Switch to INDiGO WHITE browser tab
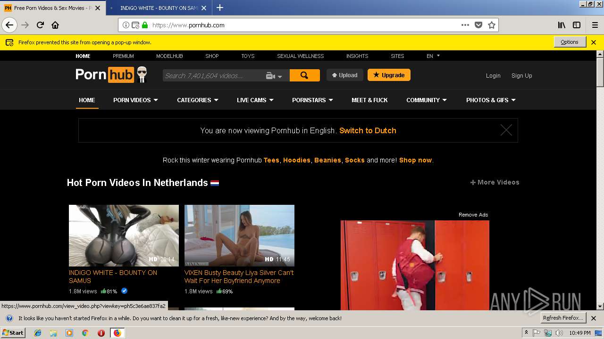Screen dimensions: 604x339 point(159,8)
